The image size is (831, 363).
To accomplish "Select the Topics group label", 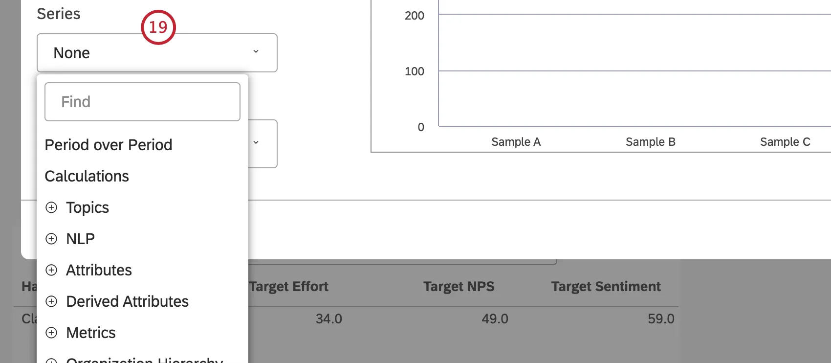I will [87, 207].
